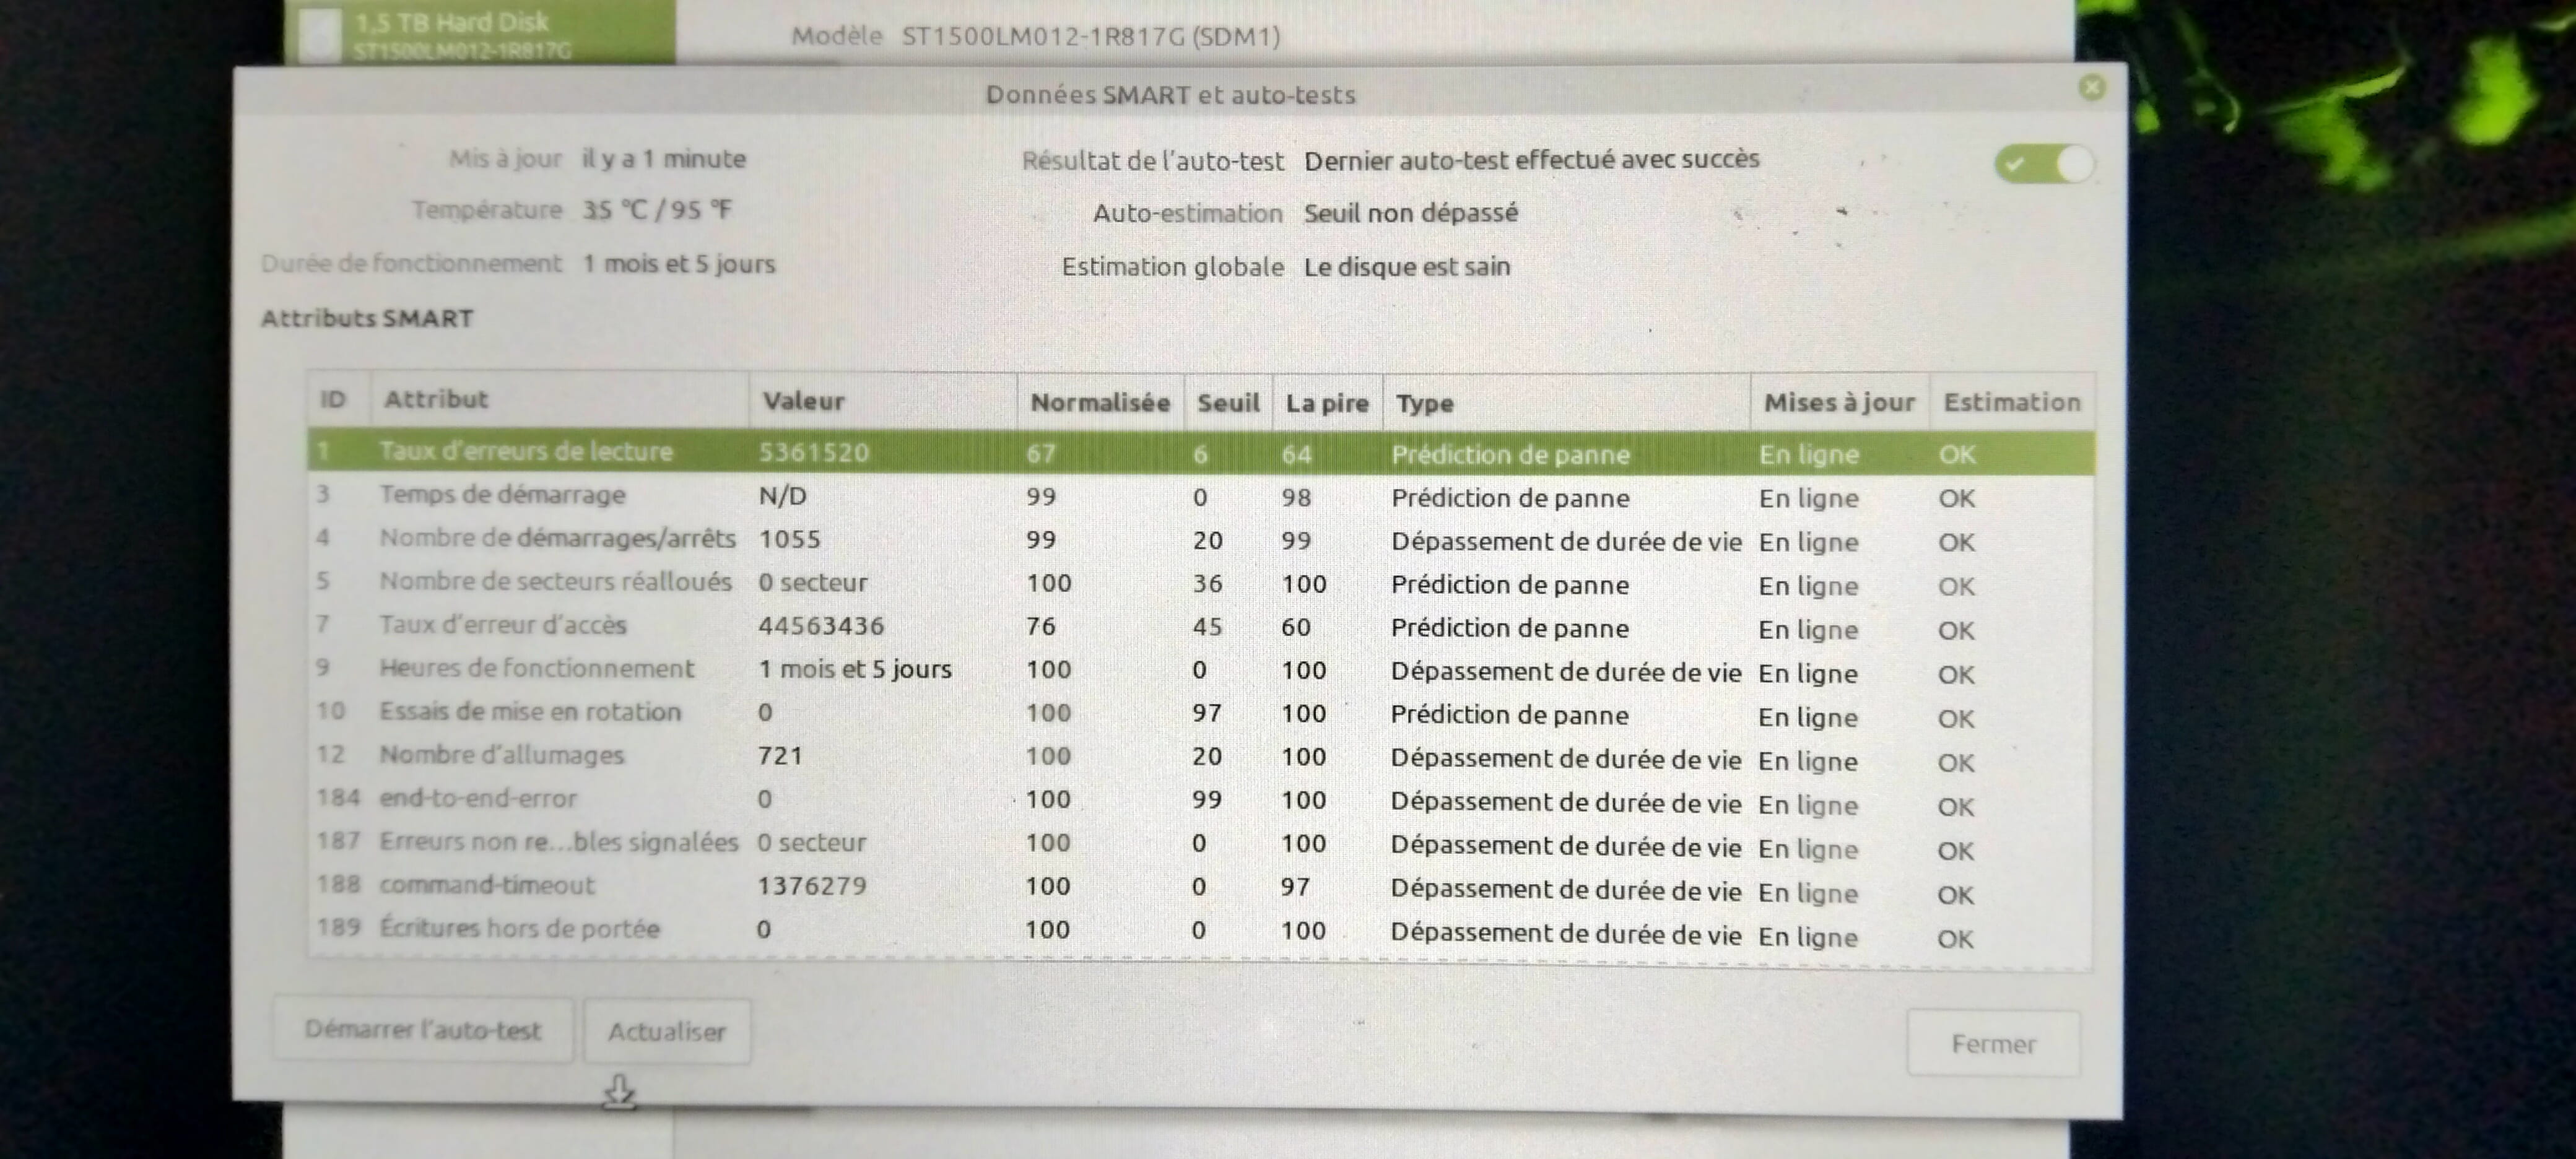Sort by the Normalisée column header
This screenshot has width=2576, height=1159.
(x=1100, y=402)
